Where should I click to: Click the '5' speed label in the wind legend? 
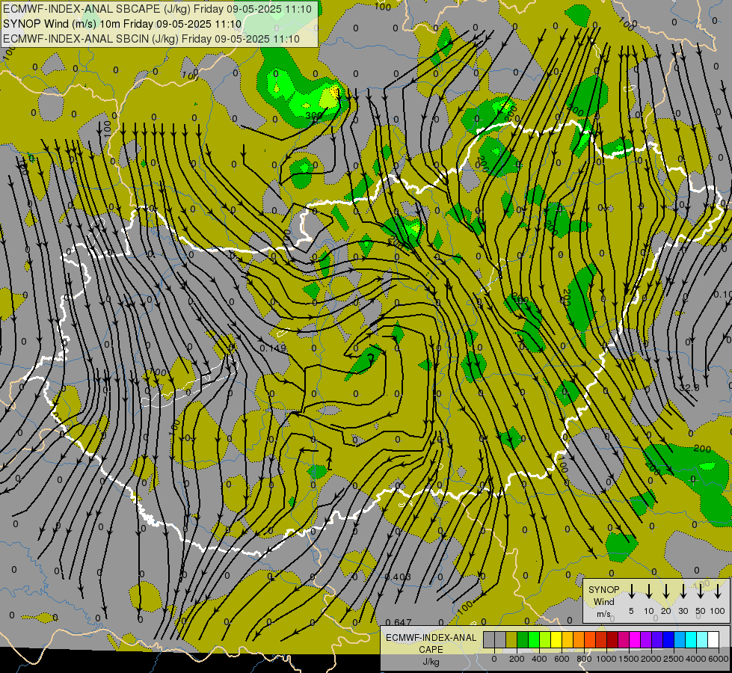point(631,611)
